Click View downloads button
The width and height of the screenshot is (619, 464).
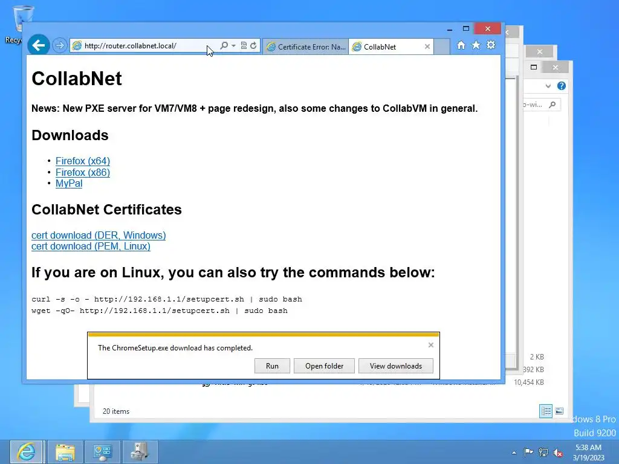[x=395, y=366]
